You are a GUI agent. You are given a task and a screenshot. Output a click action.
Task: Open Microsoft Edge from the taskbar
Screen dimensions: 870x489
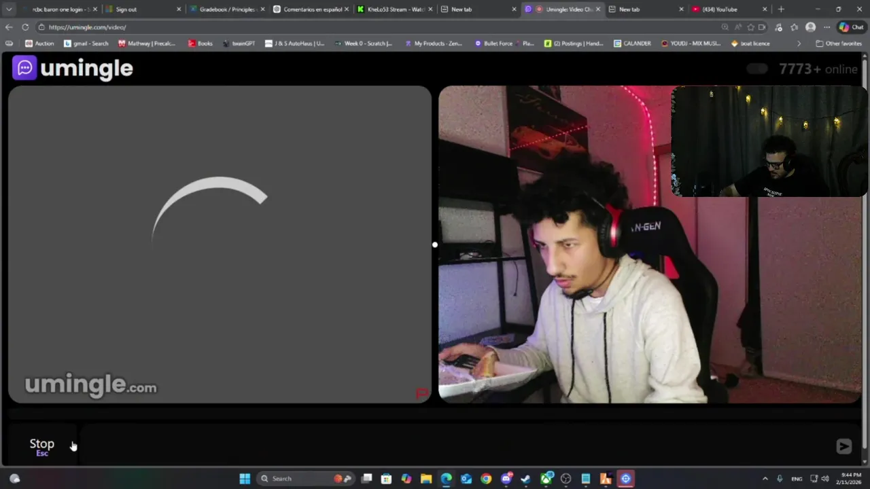(x=446, y=479)
